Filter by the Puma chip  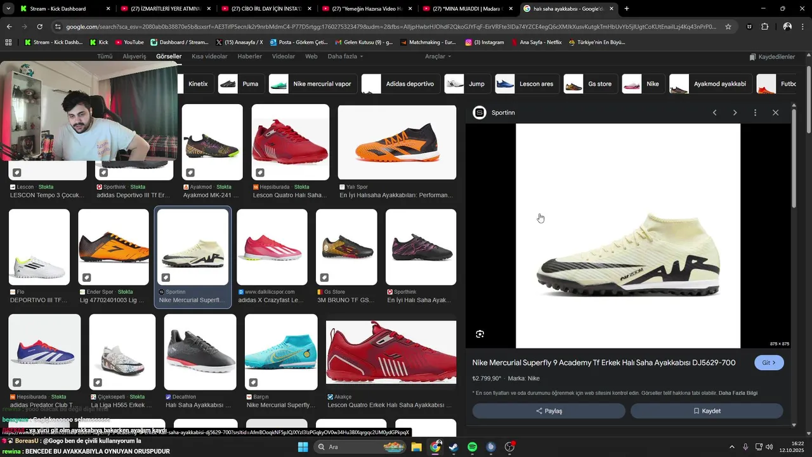click(241, 84)
